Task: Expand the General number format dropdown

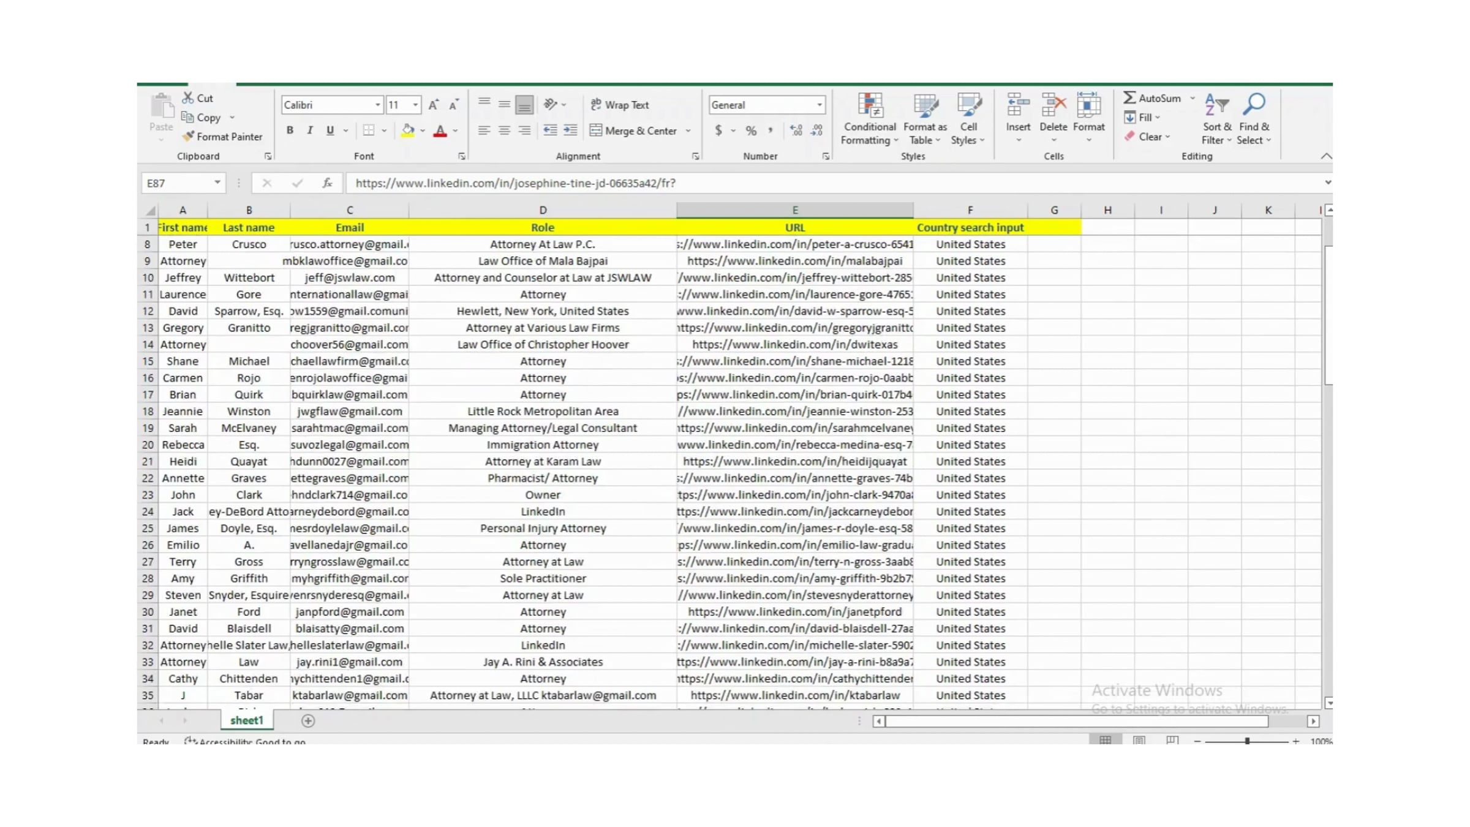Action: 819,105
